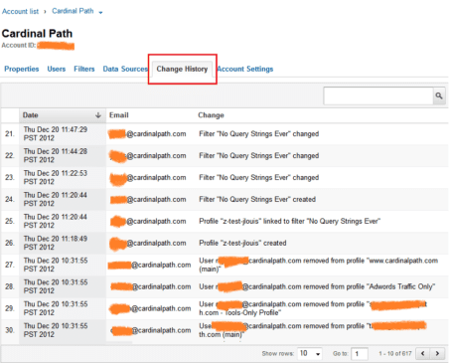Click the row 24 email address
This screenshot has height=363, width=450.
point(148,200)
